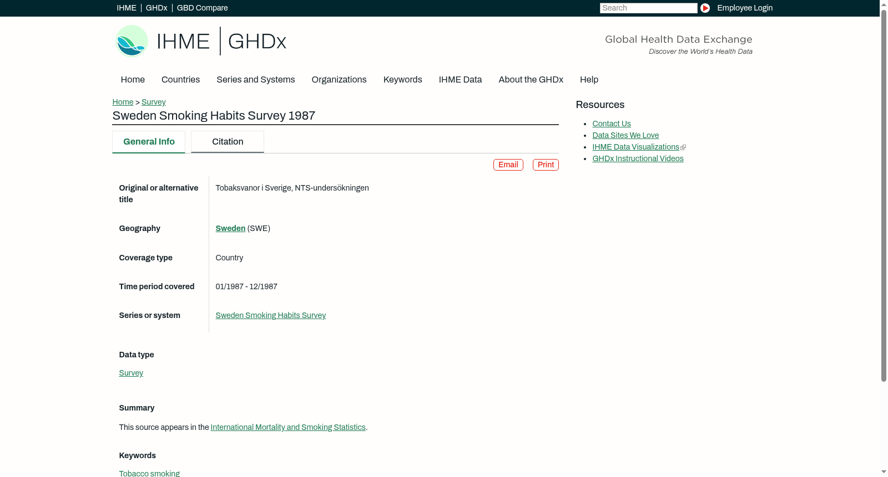Click the scrollbar down arrow
Viewport: 888px width, 477px height.
(x=884, y=473)
